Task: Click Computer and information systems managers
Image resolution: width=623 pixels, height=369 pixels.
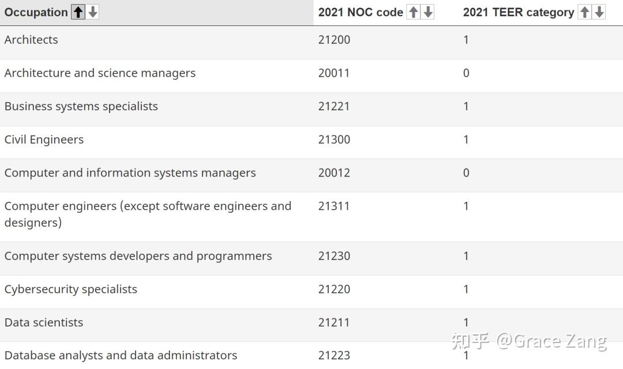Action: [130, 173]
